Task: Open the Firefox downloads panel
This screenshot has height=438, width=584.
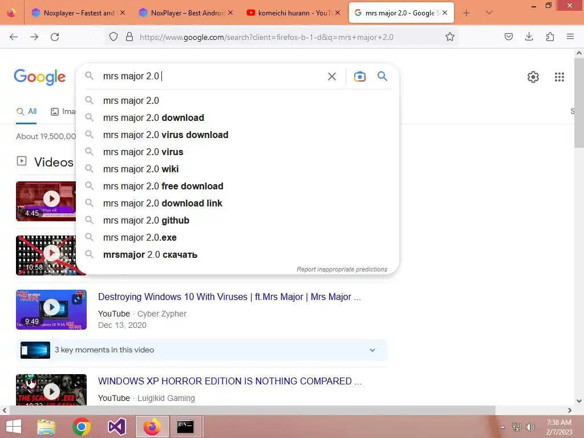Action: (x=529, y=36)
